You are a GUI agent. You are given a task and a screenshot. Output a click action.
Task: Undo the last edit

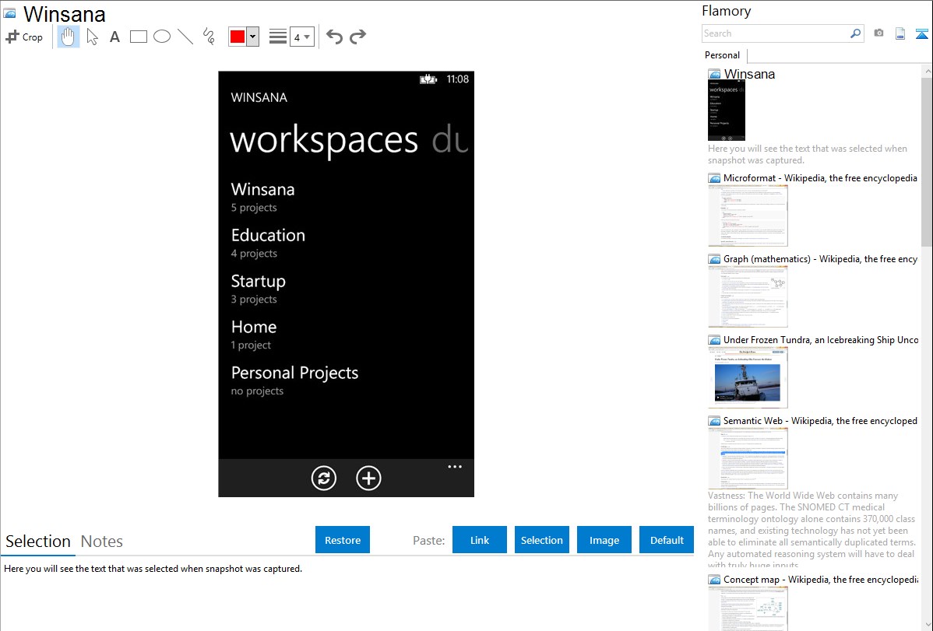click(x=334, y=37)
